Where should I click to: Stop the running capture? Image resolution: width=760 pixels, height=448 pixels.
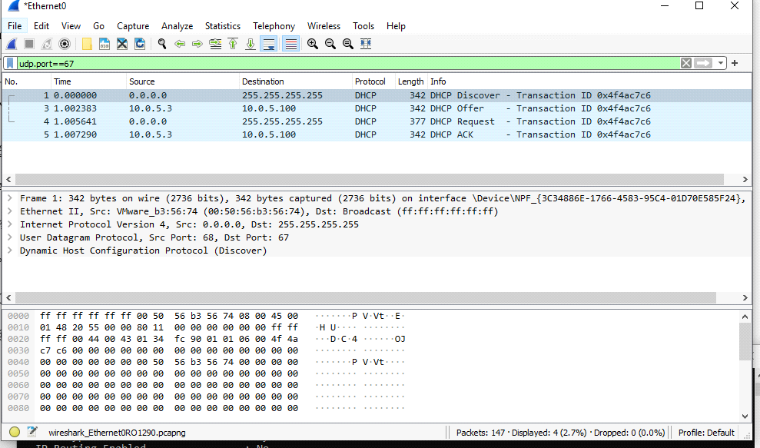pos(29,44)
